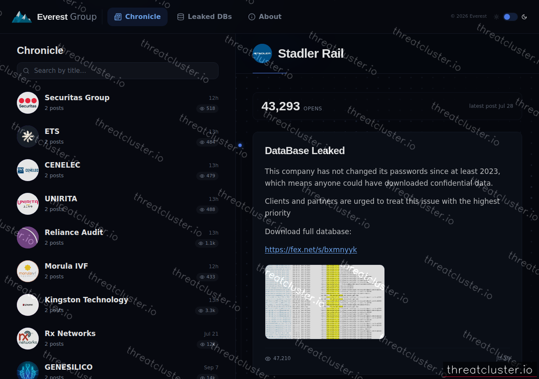Click the 433 views badge for Morula IVF

click(208, 277)
